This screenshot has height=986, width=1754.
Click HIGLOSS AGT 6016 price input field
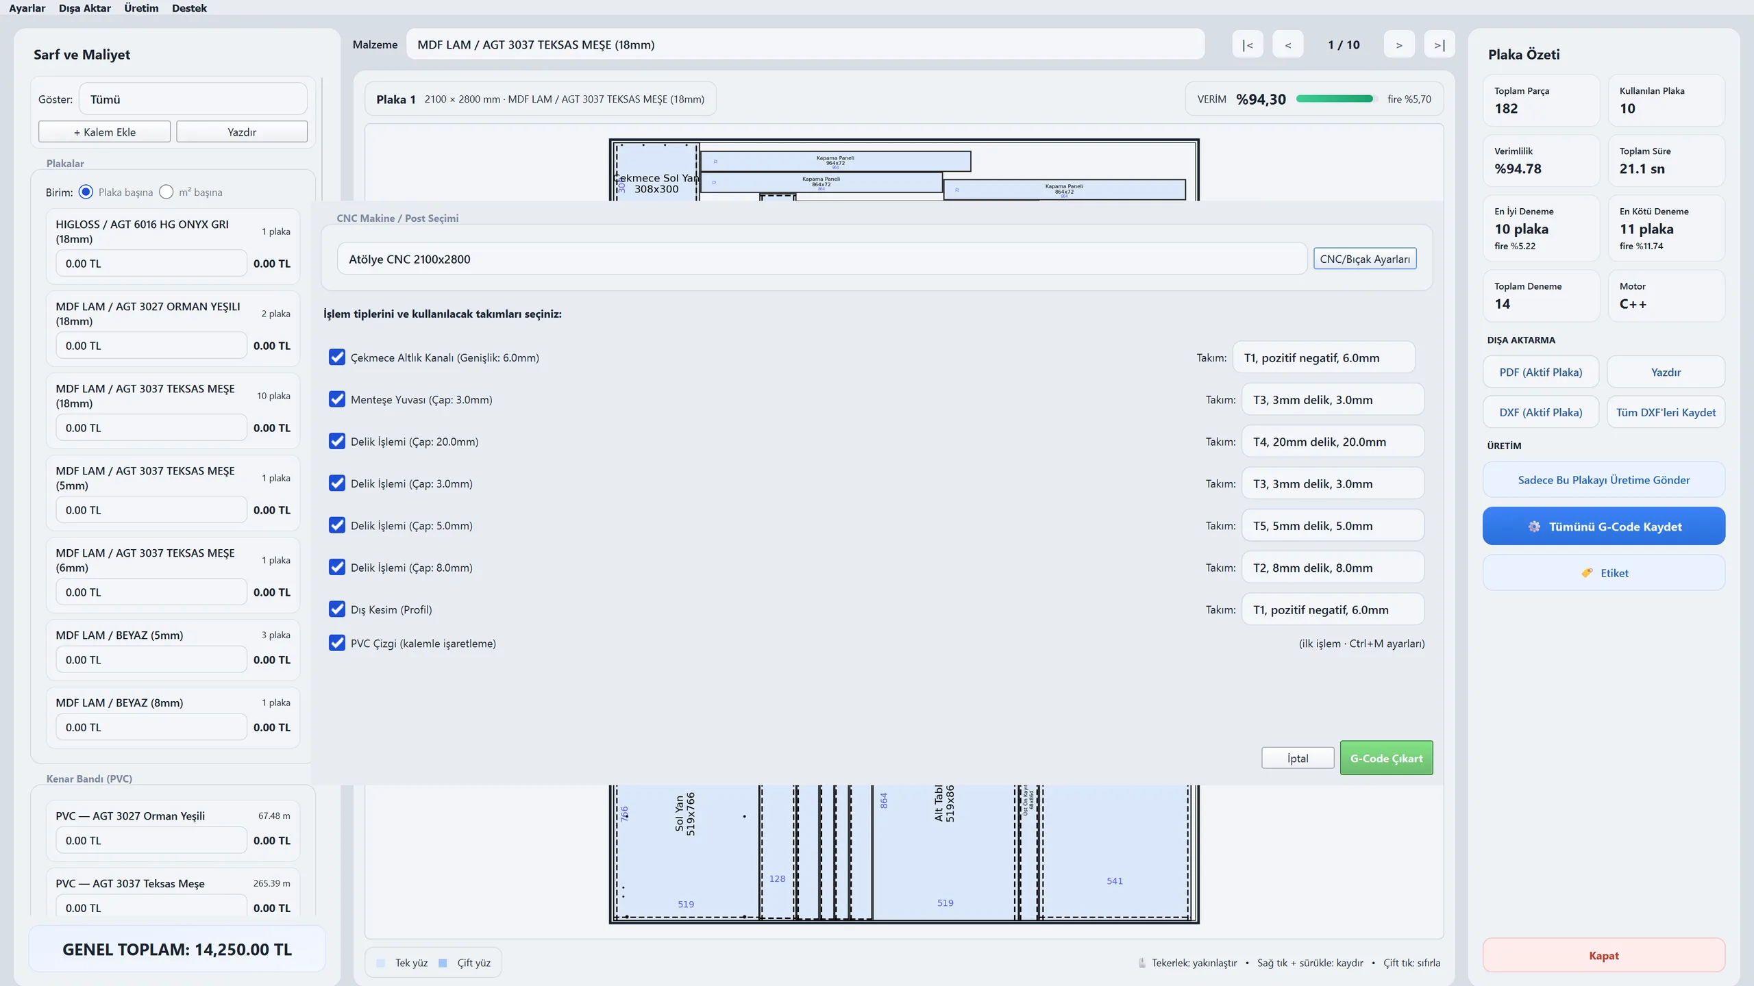pos(151,264)
